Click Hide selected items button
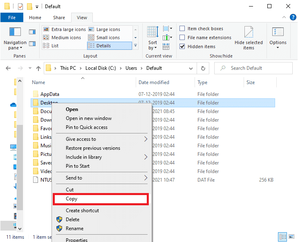298x242 pixels. 249,38
